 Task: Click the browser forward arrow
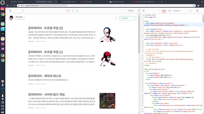pyautogui.click(x=11, y=6)
